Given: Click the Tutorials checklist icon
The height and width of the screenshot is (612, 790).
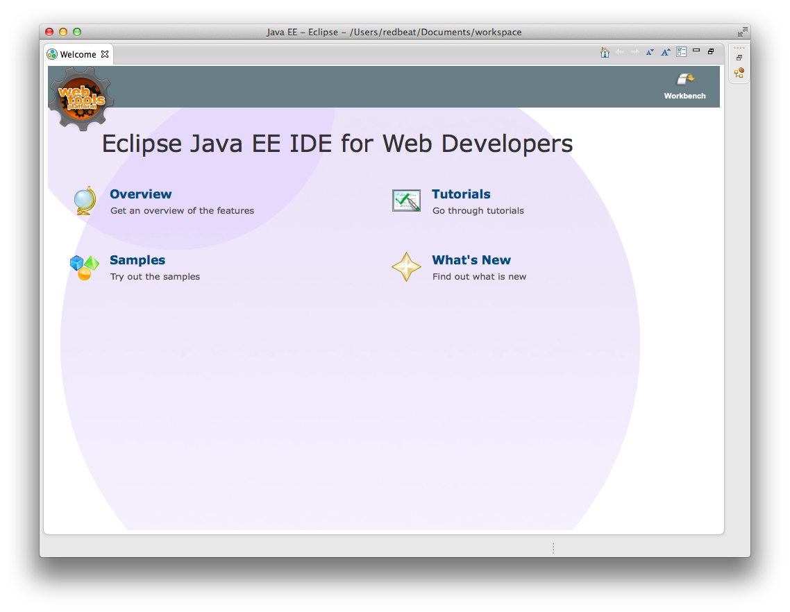Looking at the screenshot, I should 406,201.
